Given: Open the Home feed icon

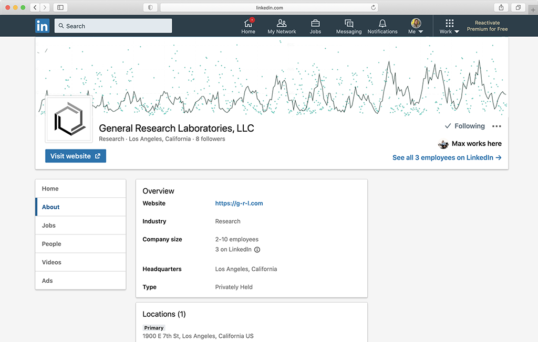Looking at the screenshot, I should [x=248, y=24].
